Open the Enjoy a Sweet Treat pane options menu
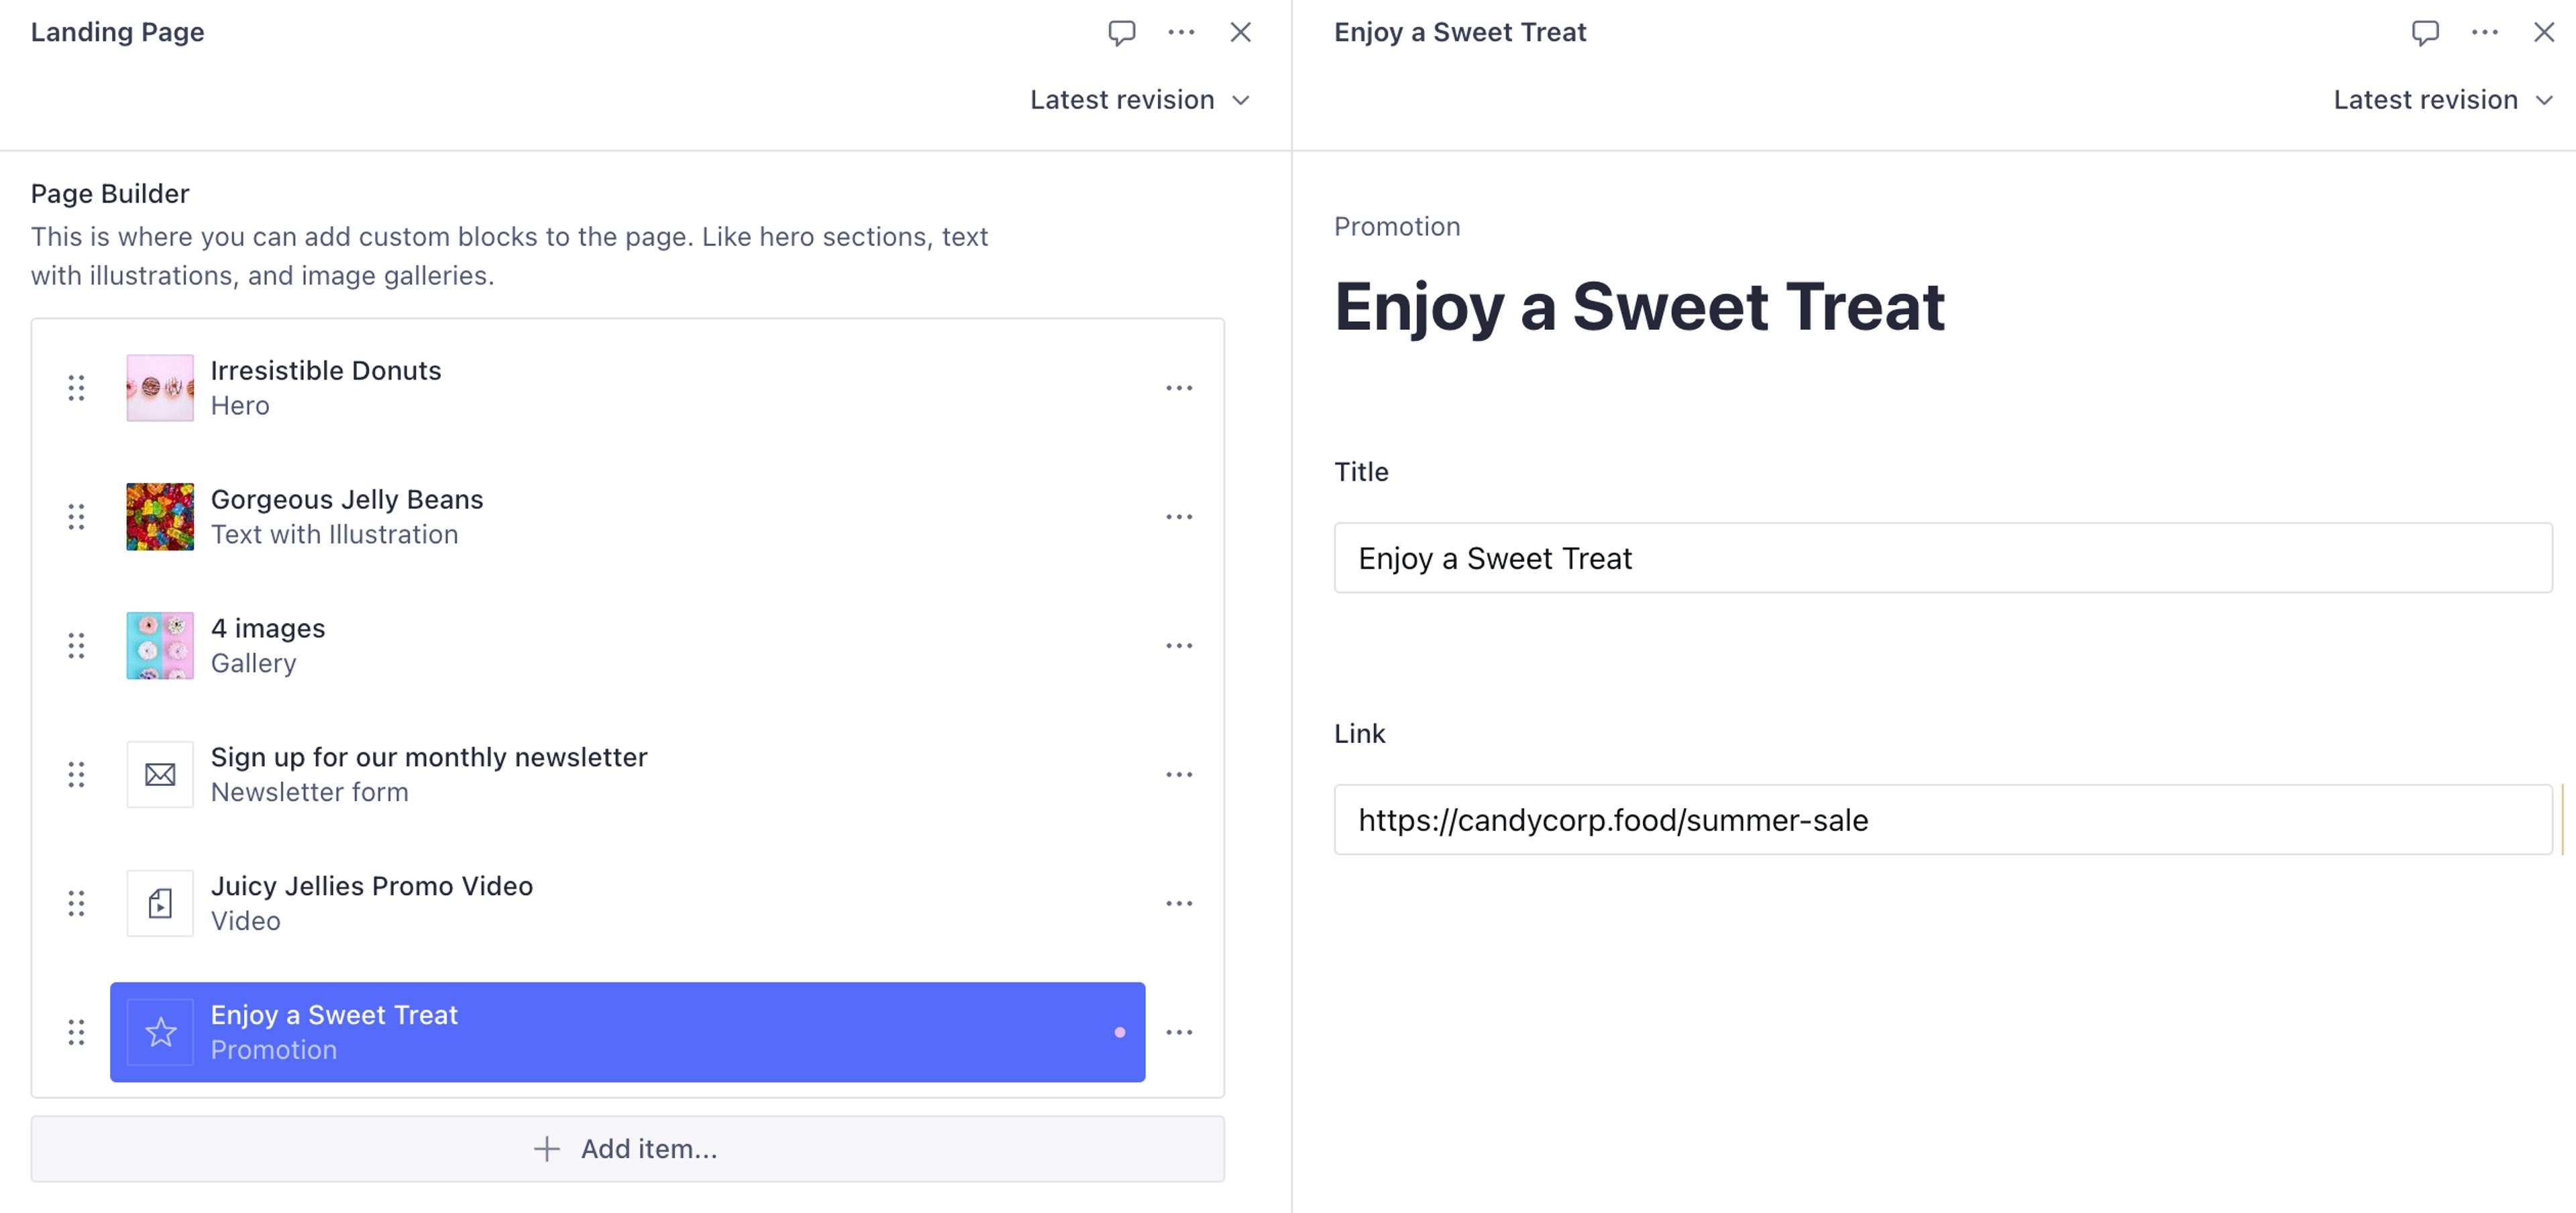Screen dimensions: 2576x1213 tap(2484, 32)
